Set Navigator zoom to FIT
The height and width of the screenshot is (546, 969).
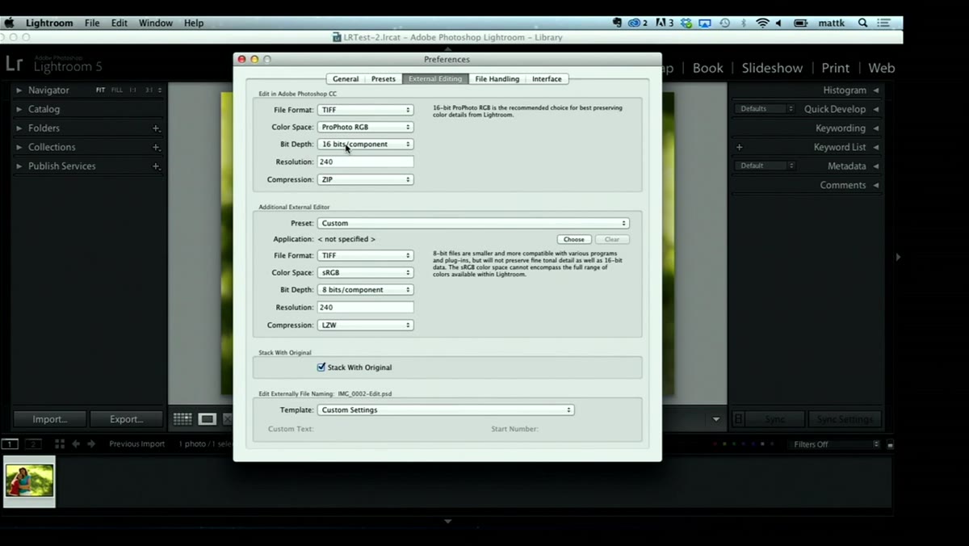click(100, 90)
